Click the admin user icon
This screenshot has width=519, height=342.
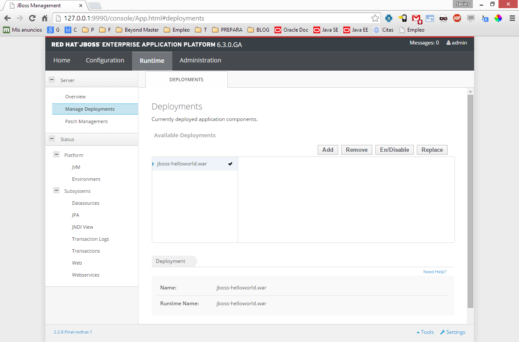[448, 43]
